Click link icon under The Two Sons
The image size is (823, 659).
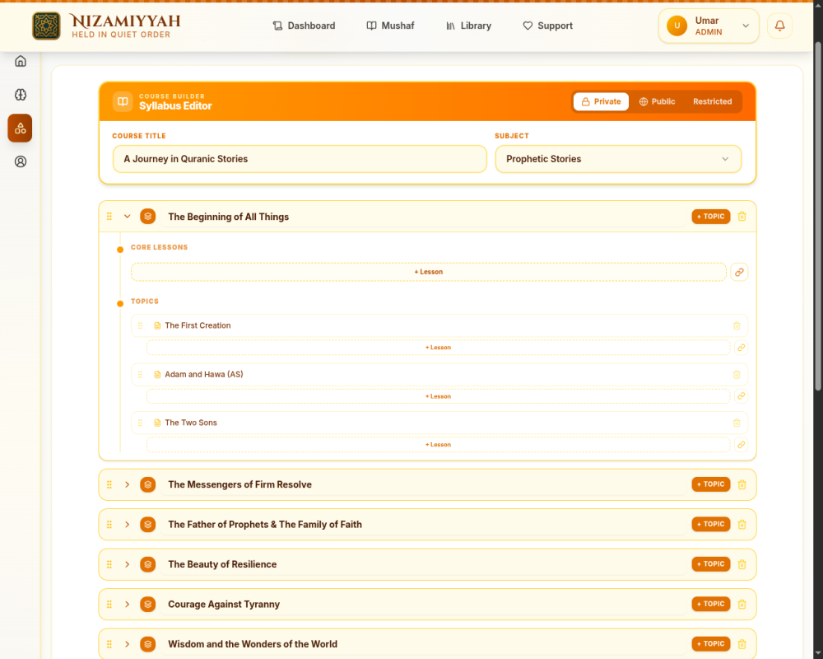tap(742, 445)
